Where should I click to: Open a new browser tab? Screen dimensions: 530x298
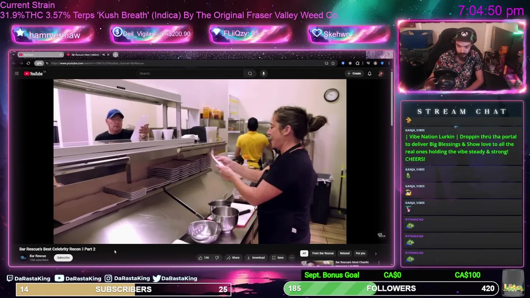point(116,55)
